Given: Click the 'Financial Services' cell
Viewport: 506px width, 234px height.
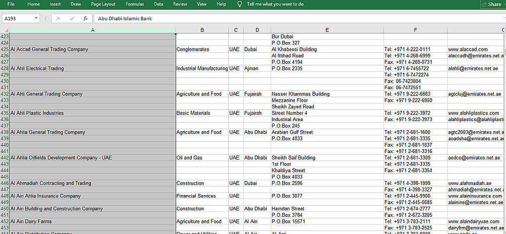Looking at the screenshot, I should (x=202, y=196).
